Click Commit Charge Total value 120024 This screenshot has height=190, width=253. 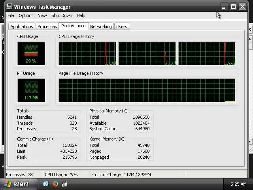point(70,145)
